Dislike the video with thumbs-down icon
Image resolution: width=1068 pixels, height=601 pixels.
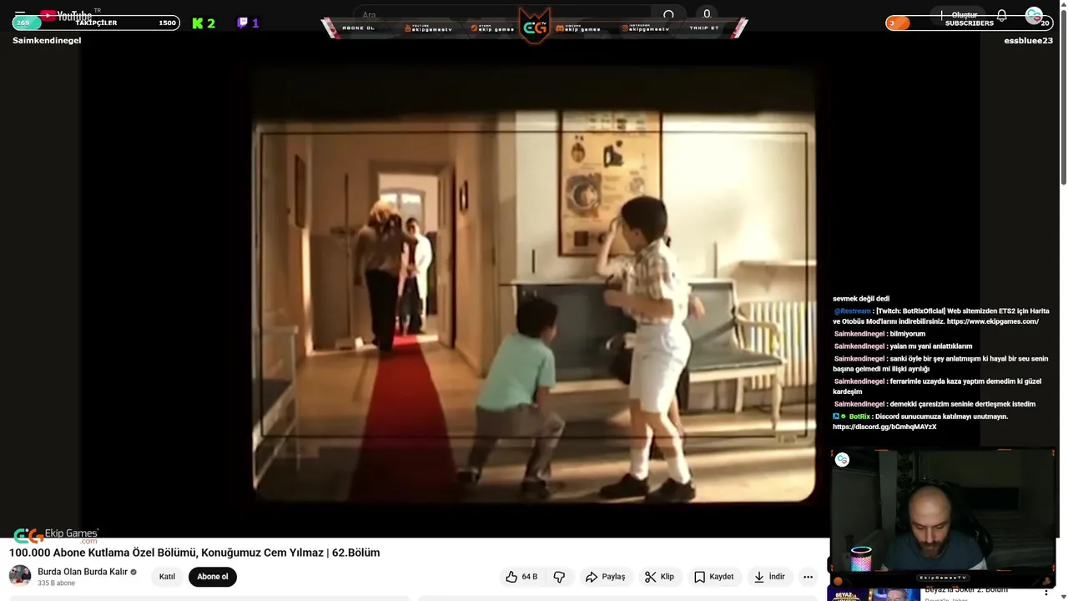559,577
